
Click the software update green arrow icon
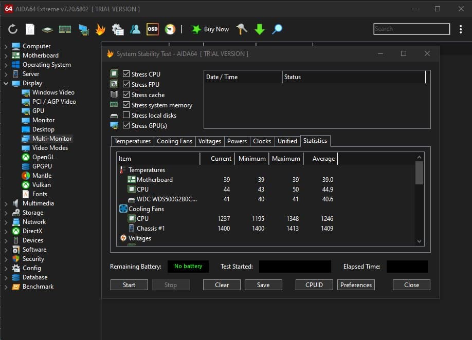tap(259, 29)
